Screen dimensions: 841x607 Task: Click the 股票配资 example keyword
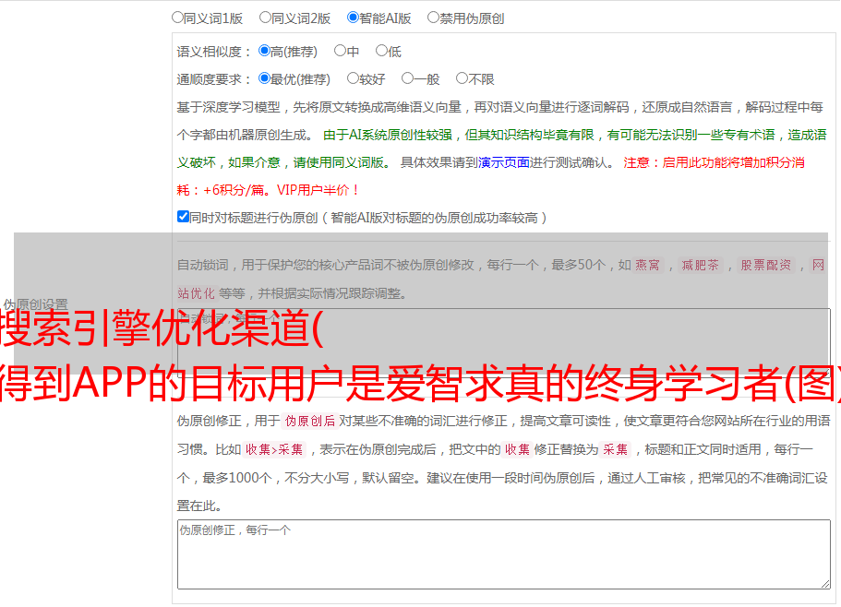click(766, 265)
